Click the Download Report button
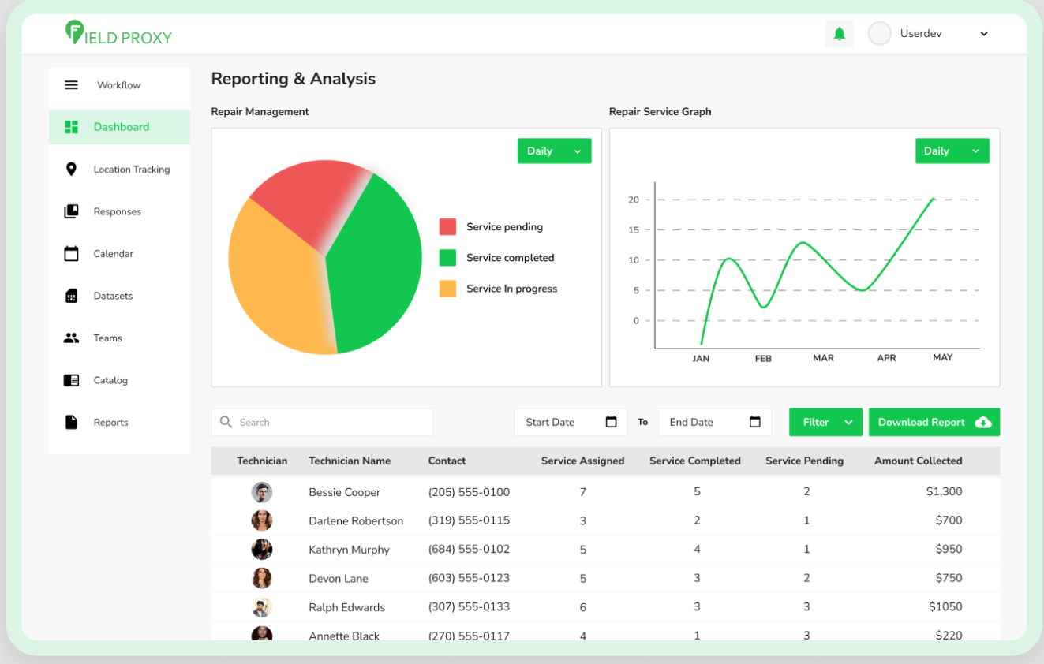 934,422
